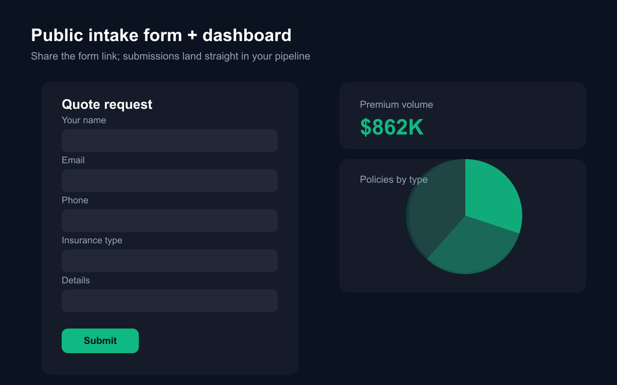Click into the Details field
Image resolution: width=617 pixels, height=385 pixels.
coord(170,301)
